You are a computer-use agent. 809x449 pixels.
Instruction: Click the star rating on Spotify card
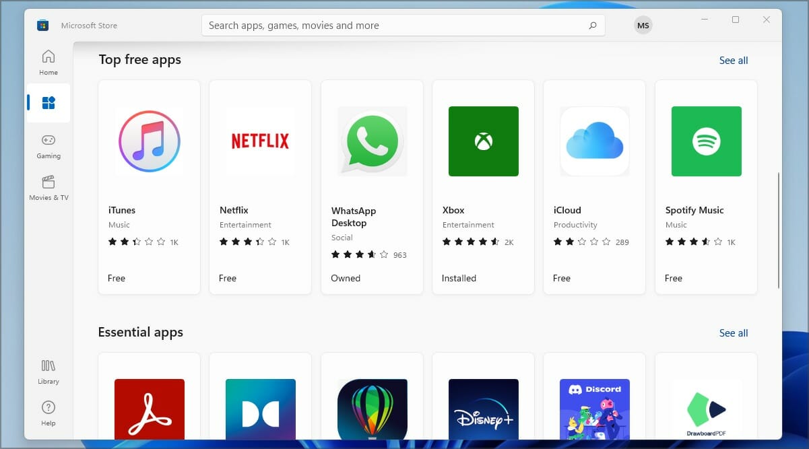click(x=694, y=242)
